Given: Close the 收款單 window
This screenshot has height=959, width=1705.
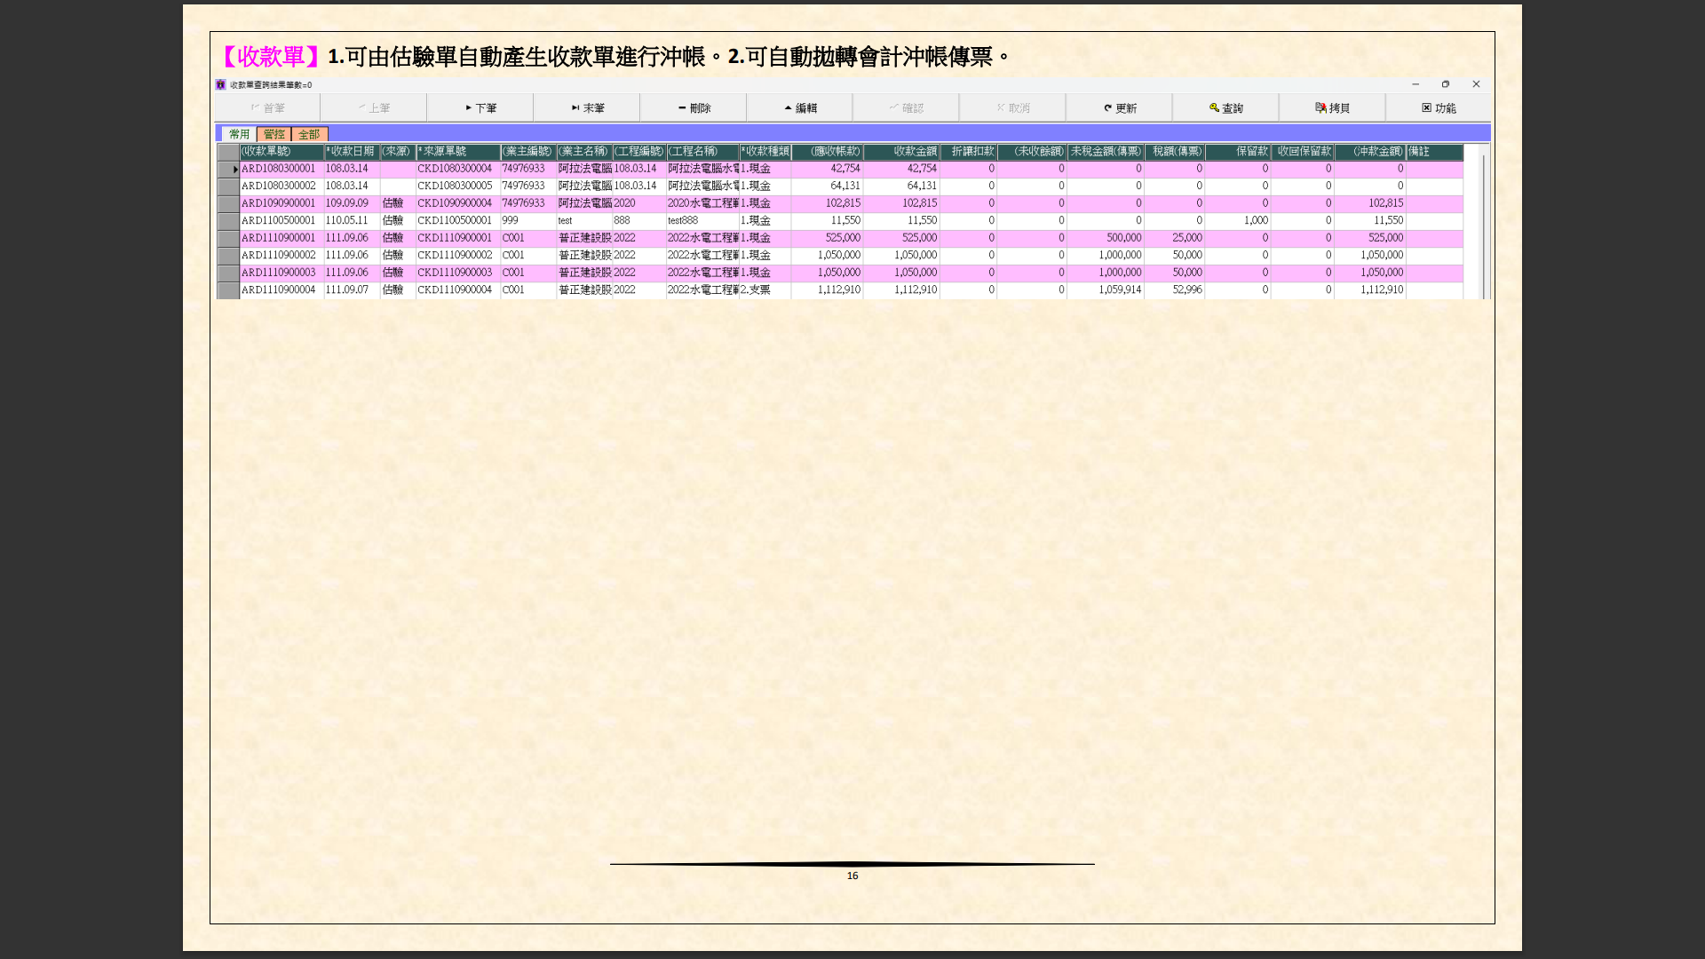Looking at the screenshot, I should point(1476,84).
